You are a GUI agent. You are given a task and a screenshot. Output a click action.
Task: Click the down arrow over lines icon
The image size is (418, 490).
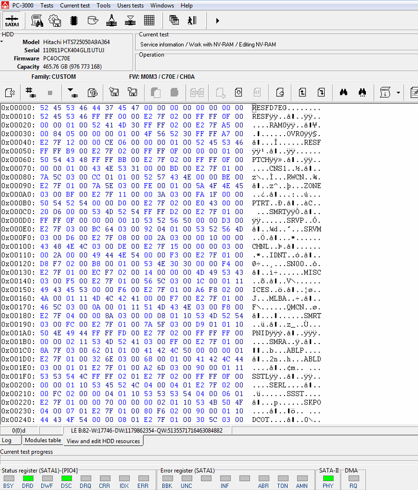coord(73,92)
